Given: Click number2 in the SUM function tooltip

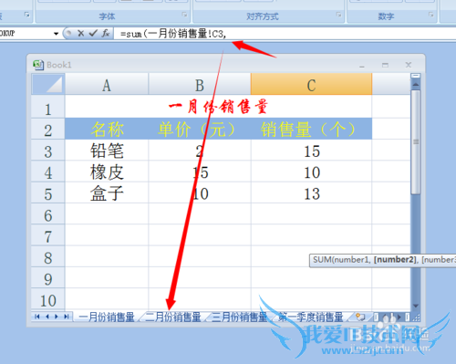Looking at the screenshot, I should [395, 259].
